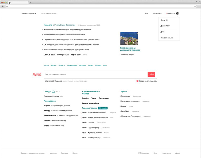Open Красивые фоны для вашего браузера
This screenshot has height=158, width=201.
pos(130,49)
